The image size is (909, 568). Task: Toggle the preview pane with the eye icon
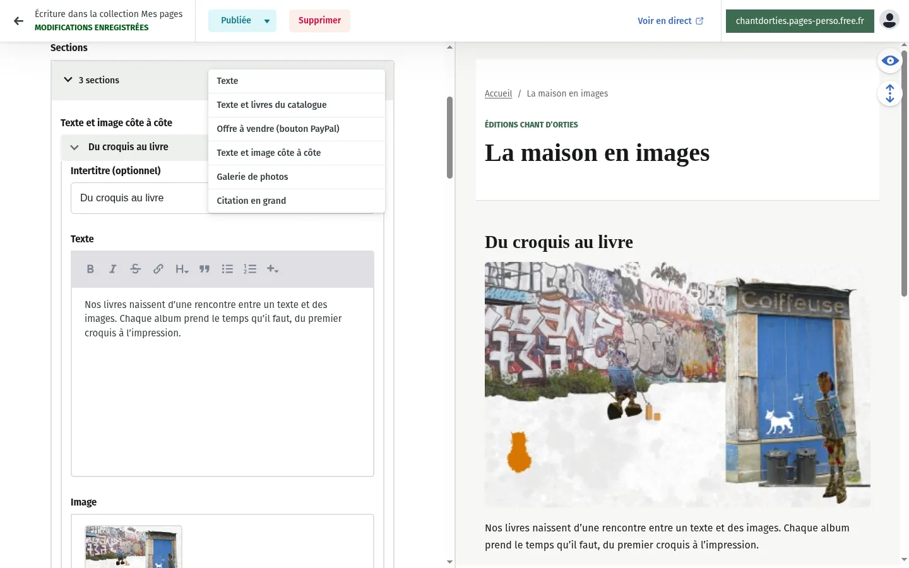890,61
